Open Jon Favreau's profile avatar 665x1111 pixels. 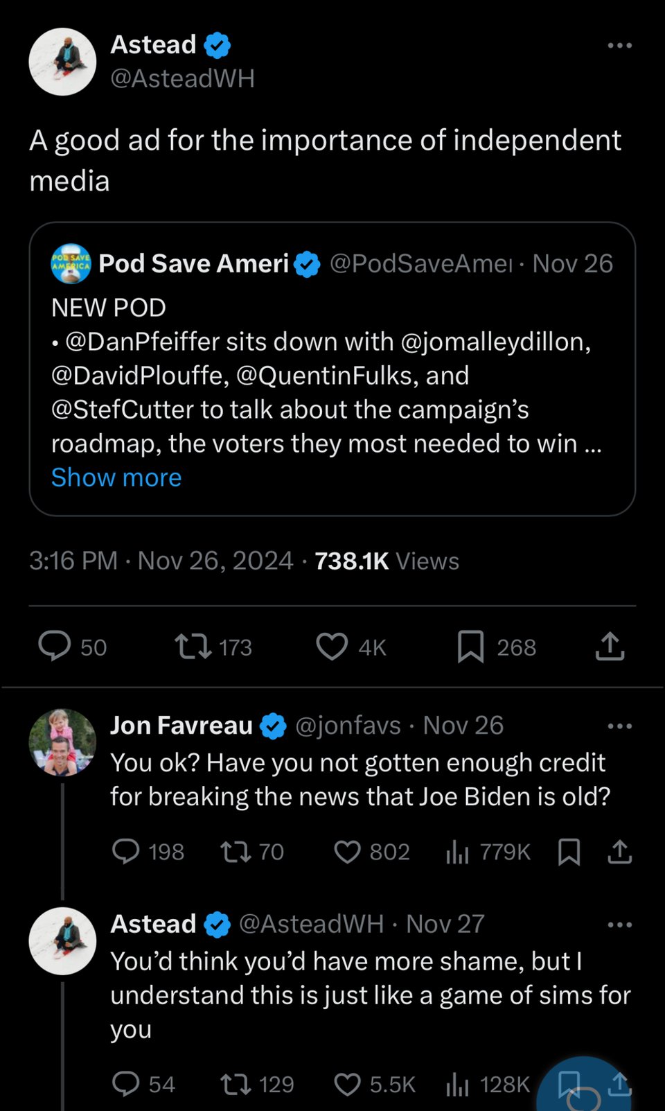click(62, 742)
